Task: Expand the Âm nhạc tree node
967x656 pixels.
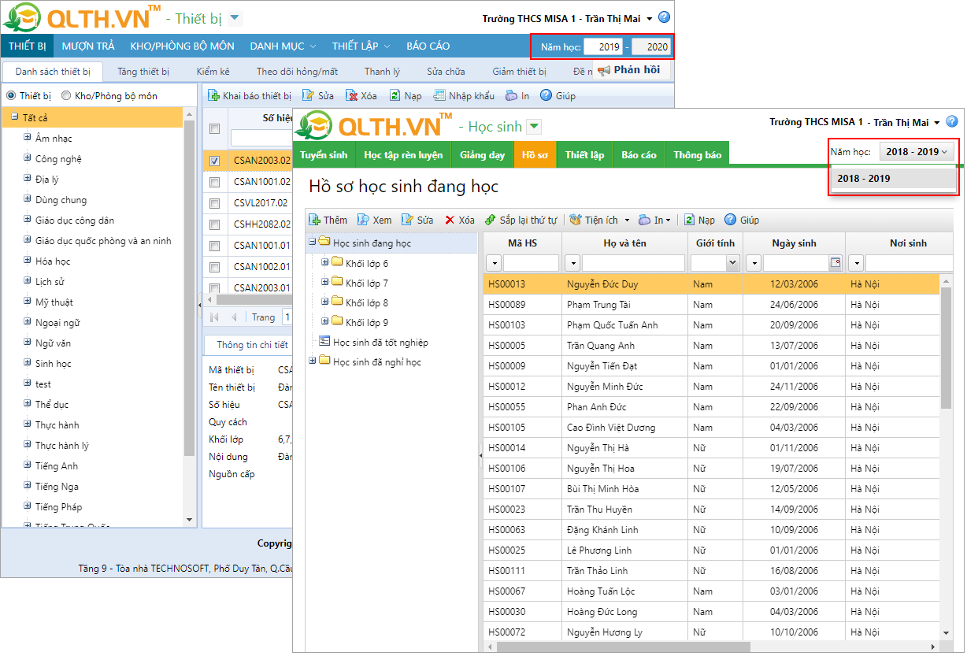Action: [27, 138]
